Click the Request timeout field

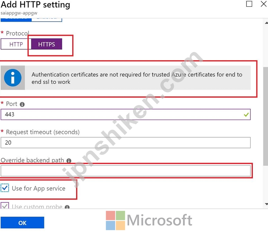[126, 142]
